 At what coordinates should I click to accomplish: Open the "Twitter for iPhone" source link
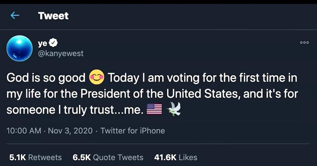point(133,131)
